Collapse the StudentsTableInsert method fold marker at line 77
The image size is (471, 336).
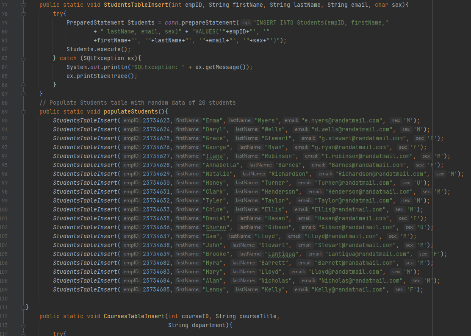coord(23,5)
